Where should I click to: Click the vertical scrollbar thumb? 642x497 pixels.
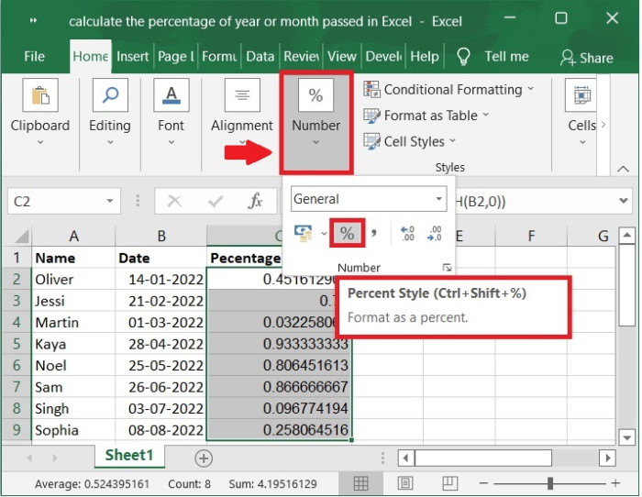click(626, 285)
